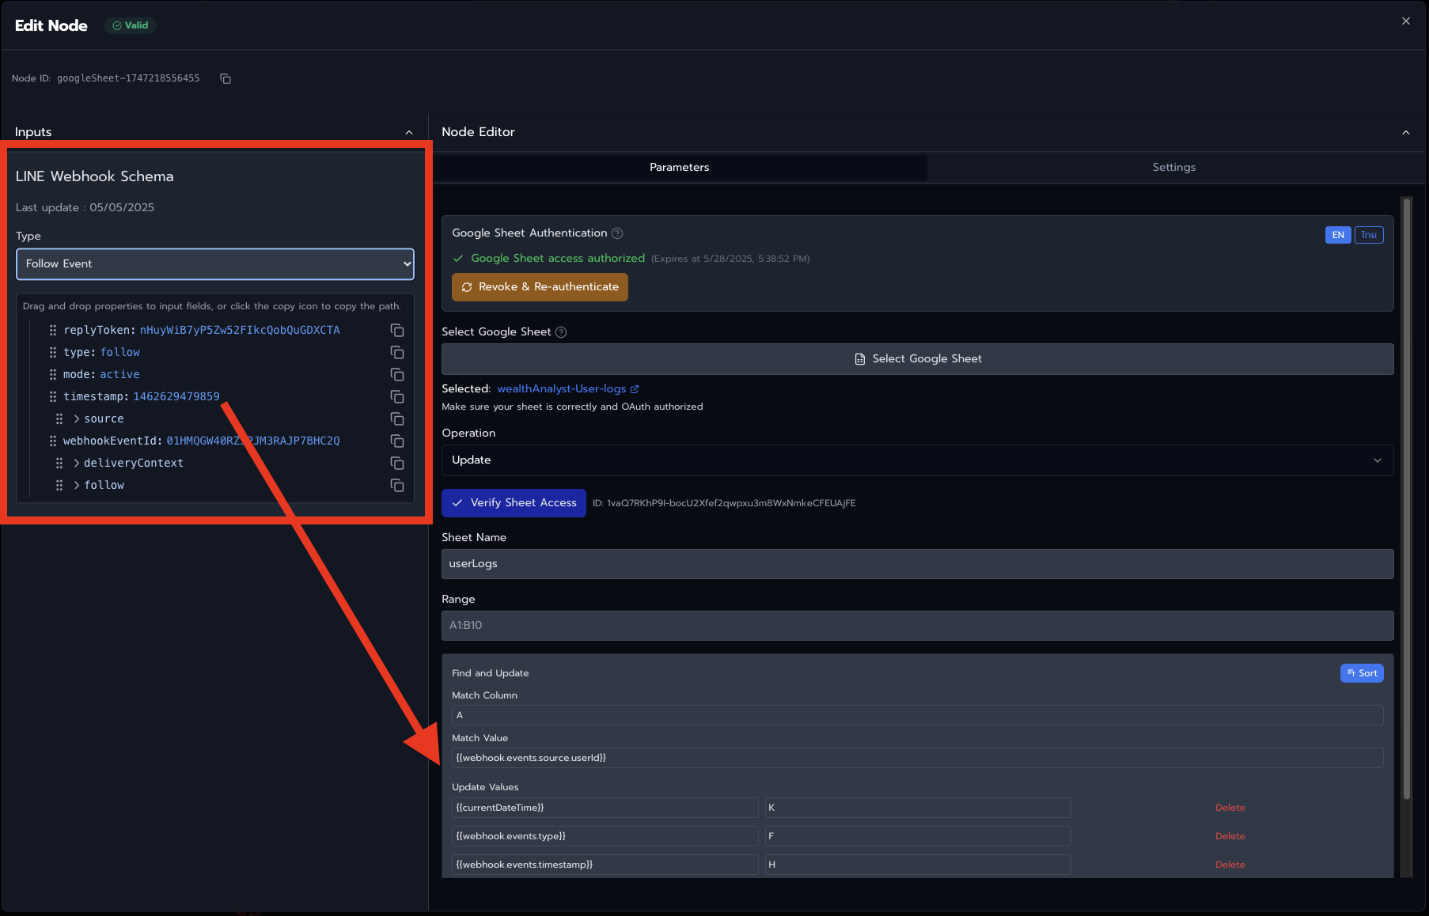The image size is (1429, 916).
Task: Click the Select Google Sheet button
Action: [x=917, y=359]
